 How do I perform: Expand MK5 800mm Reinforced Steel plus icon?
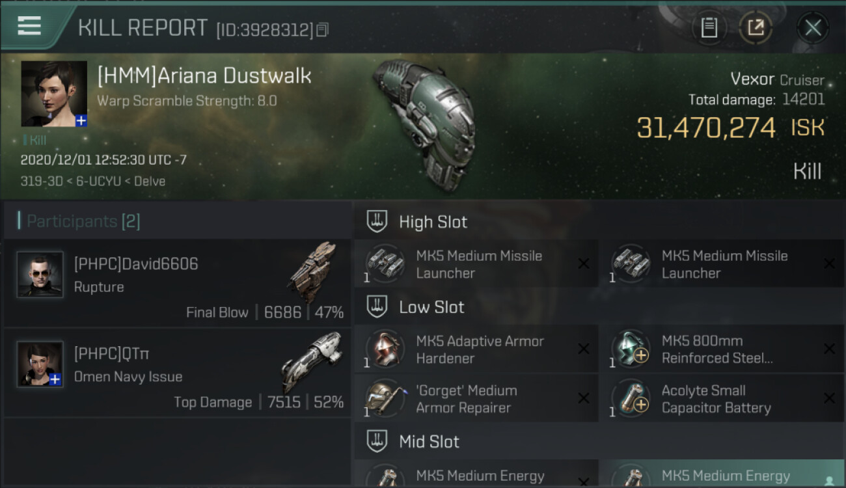point(640,355)
